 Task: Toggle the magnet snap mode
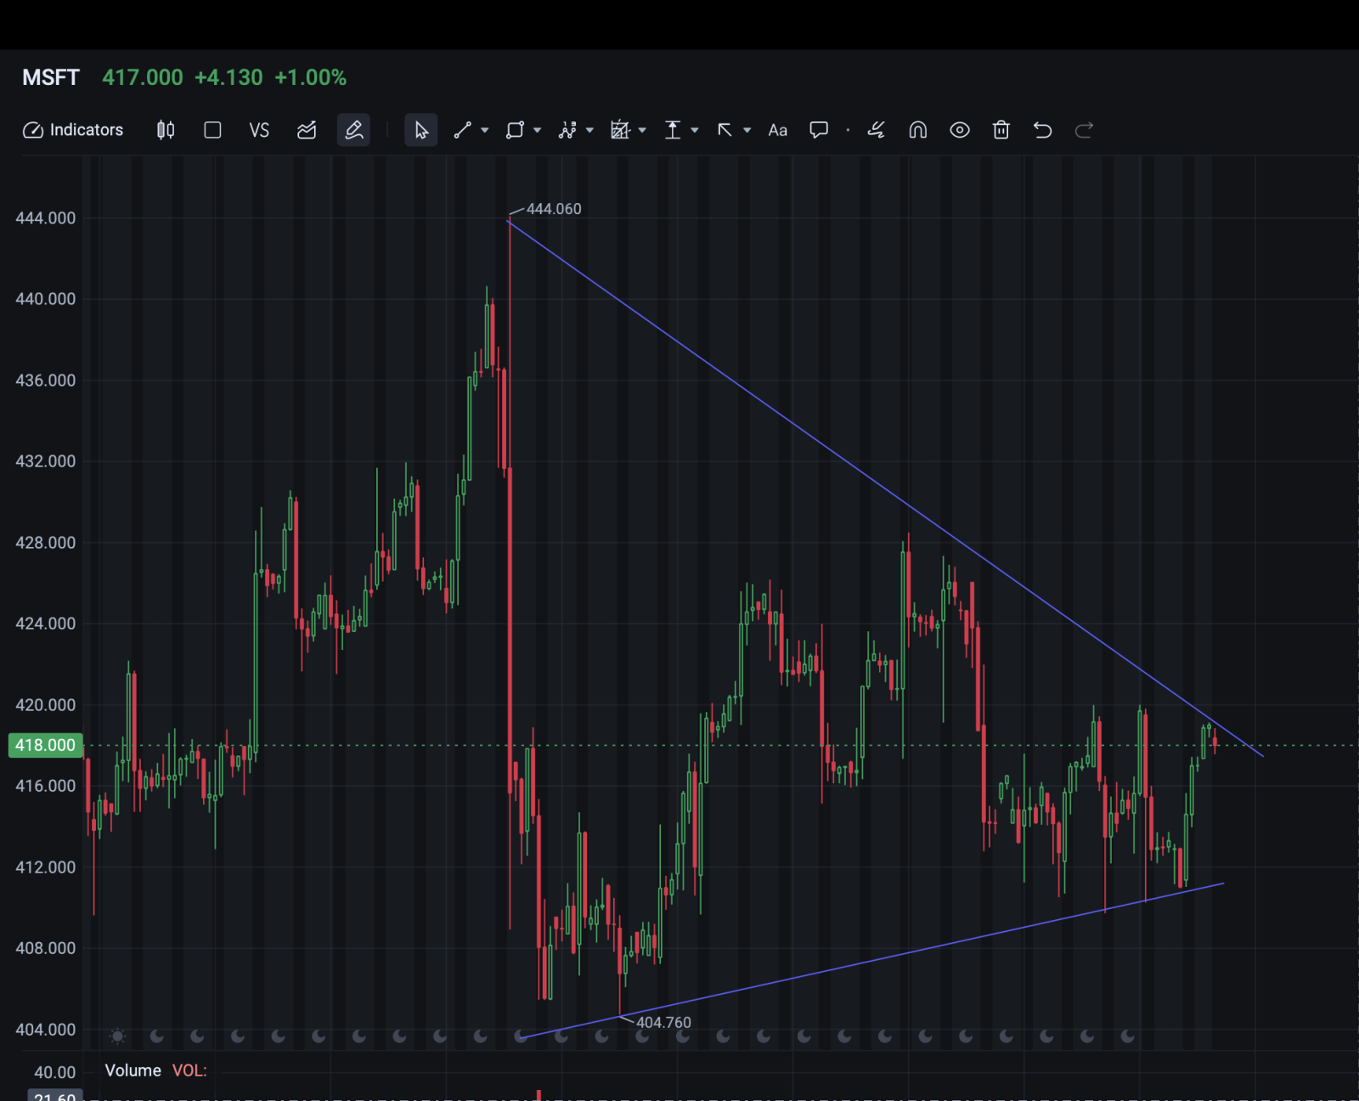918,130
